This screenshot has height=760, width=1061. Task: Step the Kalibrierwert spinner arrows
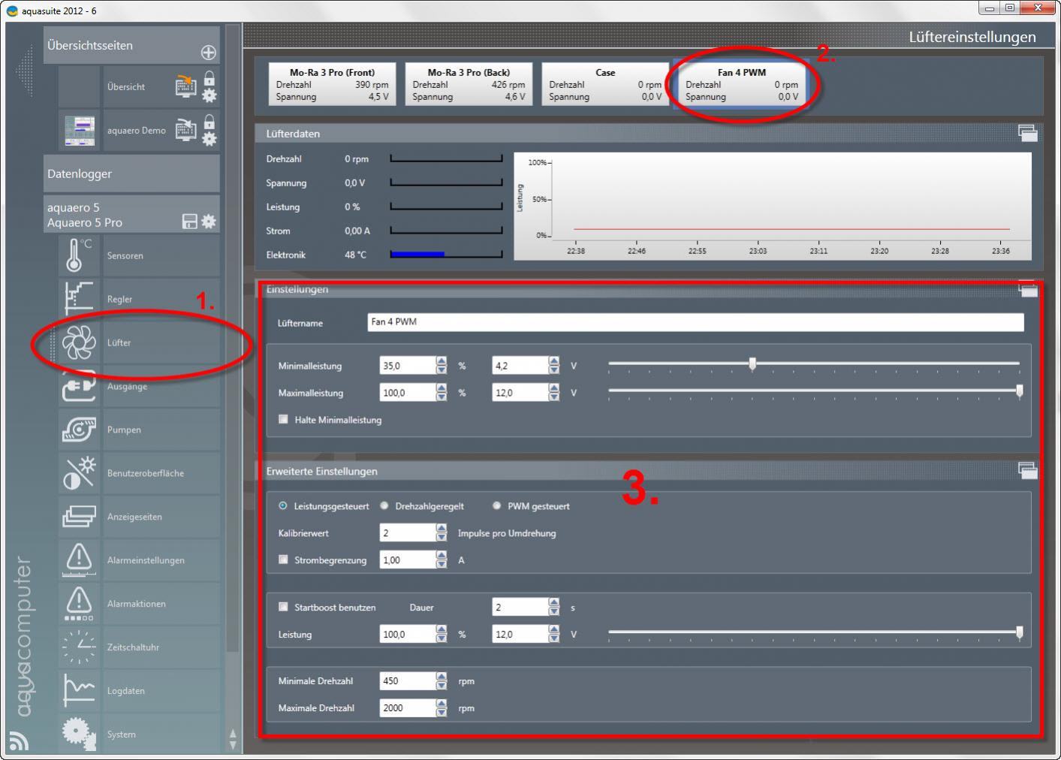tap(442, 532)
